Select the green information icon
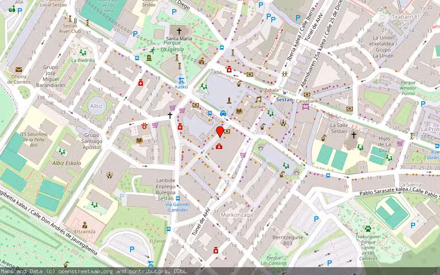The height and width of the screenshot is (275, 440). pyautogui.click(x=12, y=9)
